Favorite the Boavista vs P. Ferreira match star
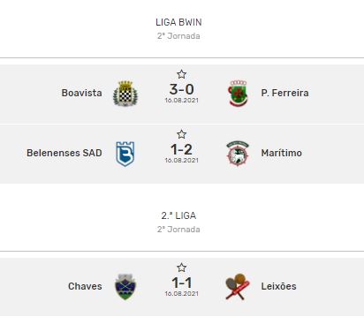The width and height of the screenshot is (364, 332). [x=181, y=74]
